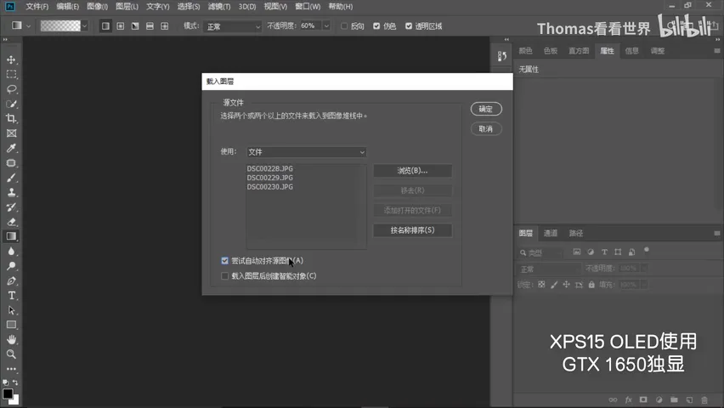This screenshot has width=724, height=408.
Task: Toggle pixel layer filter in Layers panel
Action: click(577, 252)
